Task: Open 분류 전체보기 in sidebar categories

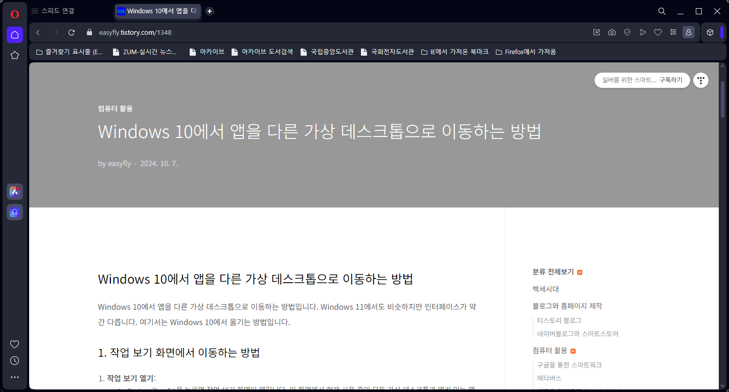Action: [x=553, y=272]
